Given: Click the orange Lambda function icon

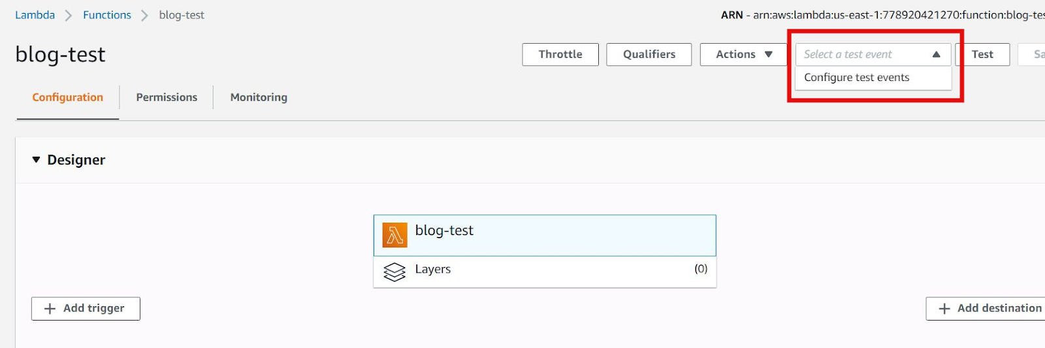Looking at the screenshot, I should tap(394, 235).
